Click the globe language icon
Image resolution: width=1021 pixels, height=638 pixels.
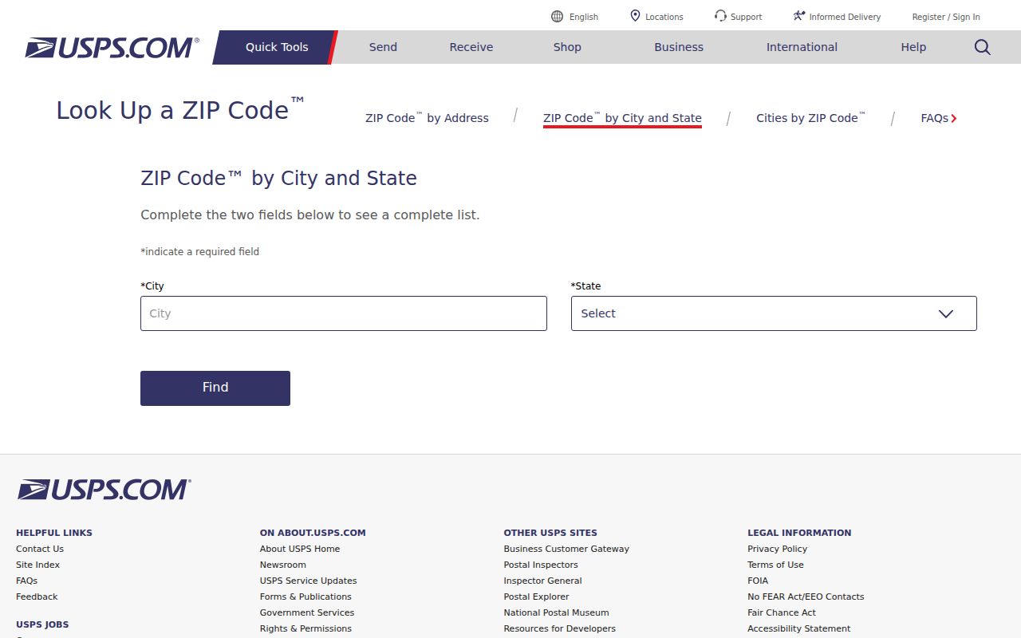557,16
